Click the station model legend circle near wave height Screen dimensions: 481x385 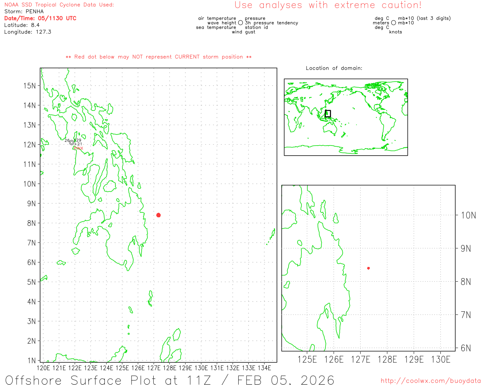(240, 23)
